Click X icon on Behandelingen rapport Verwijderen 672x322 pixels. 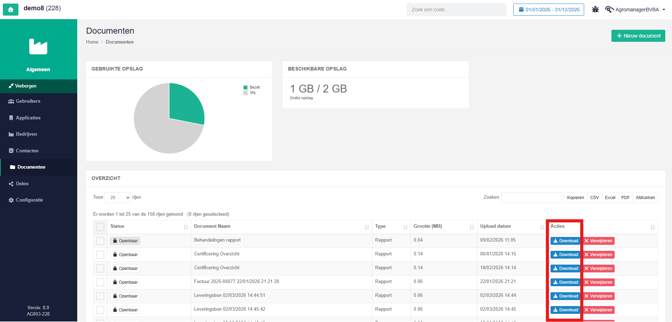(587, 241)
